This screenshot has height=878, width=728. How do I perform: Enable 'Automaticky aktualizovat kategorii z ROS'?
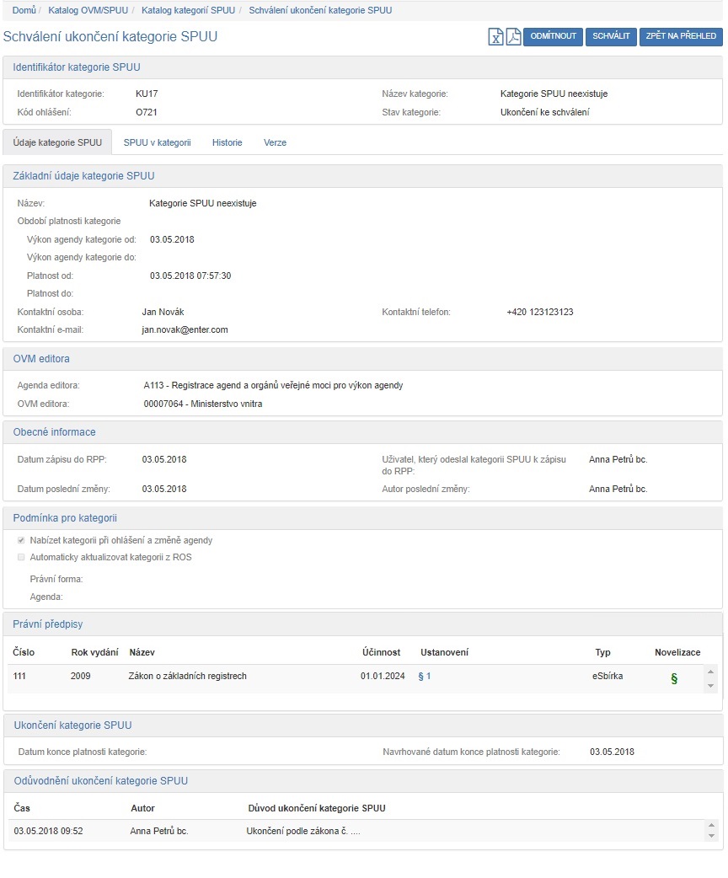coord(21,557)
